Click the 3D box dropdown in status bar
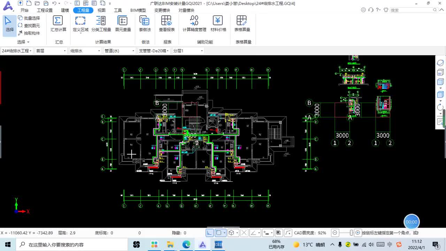Image resolution: width=446 pixels, height=251 pixels. coord(232,233)
